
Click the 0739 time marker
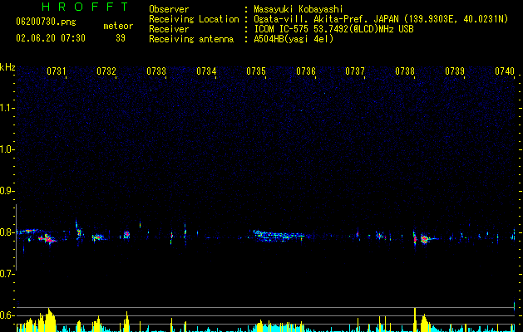[455, 71]
